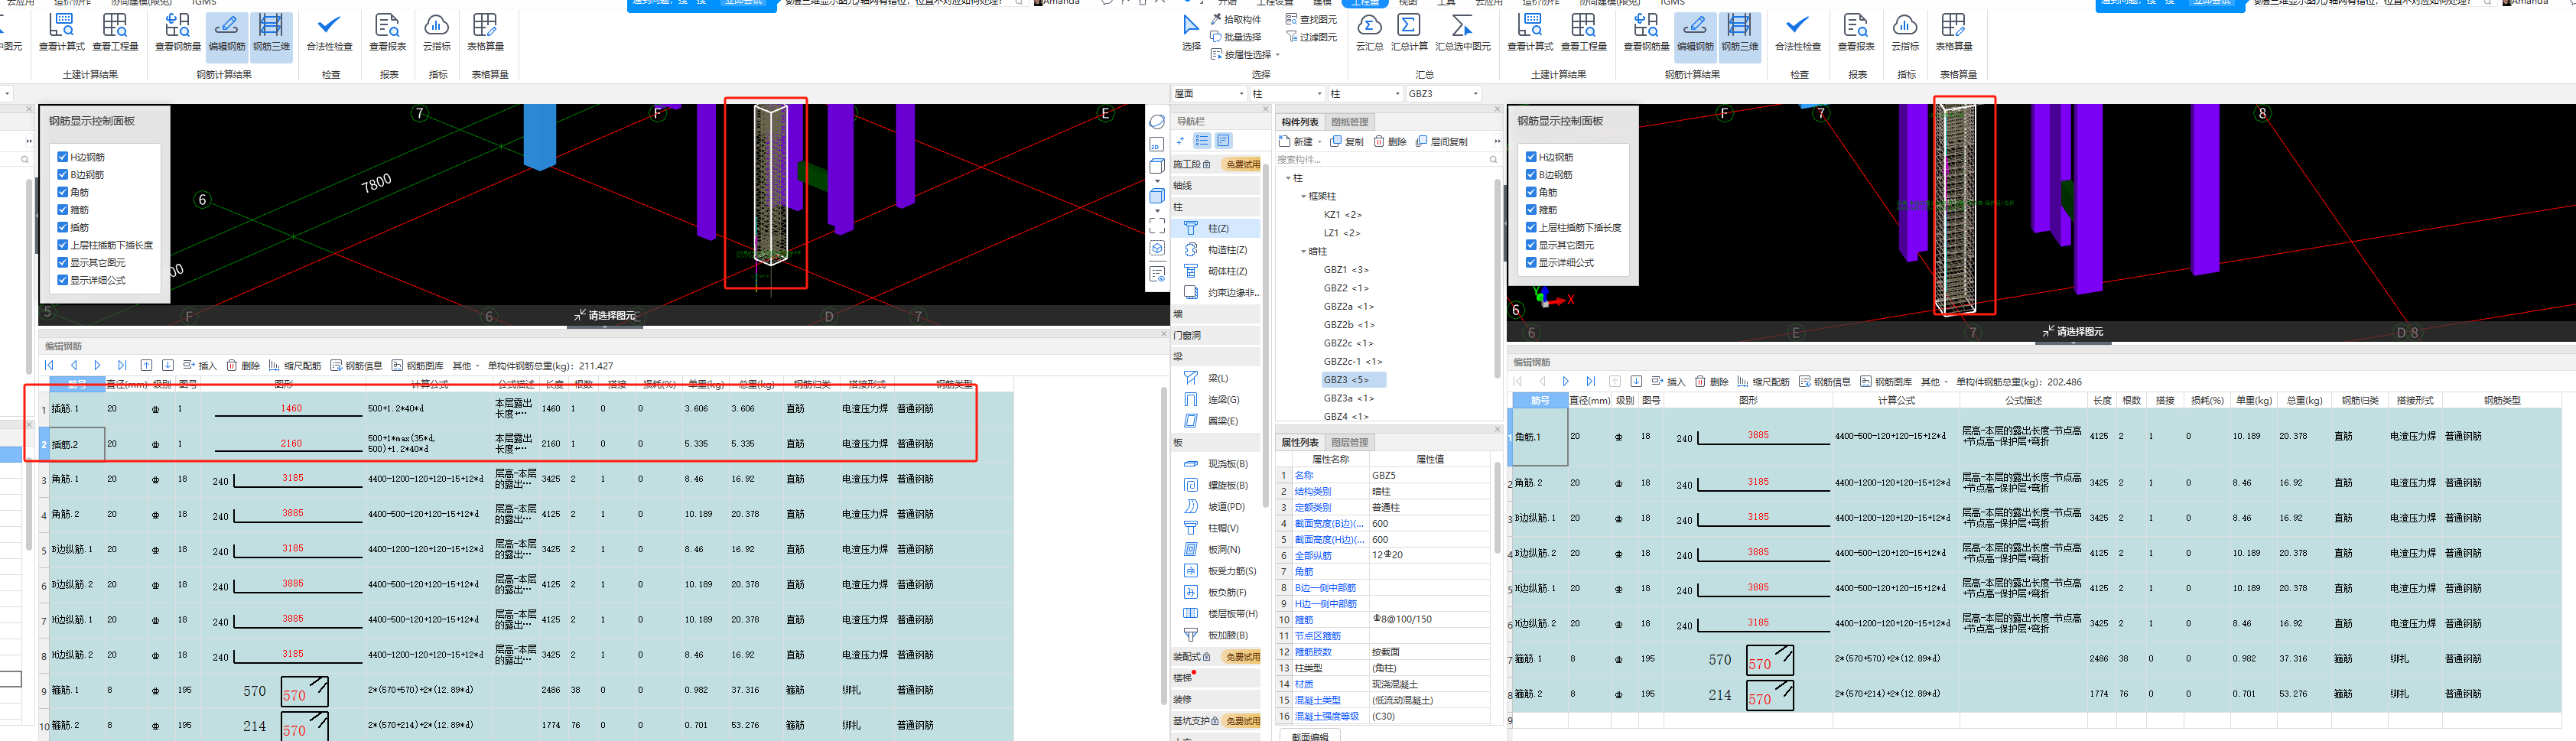
Task: Collapse the top 柱 tree root node
Action: click(x=1288, y=178)
